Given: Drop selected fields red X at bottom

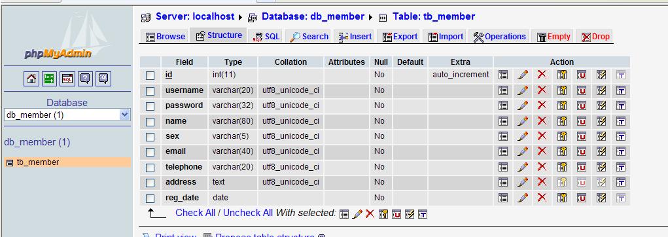Looking at the screenshot, I should coord(370,214).
